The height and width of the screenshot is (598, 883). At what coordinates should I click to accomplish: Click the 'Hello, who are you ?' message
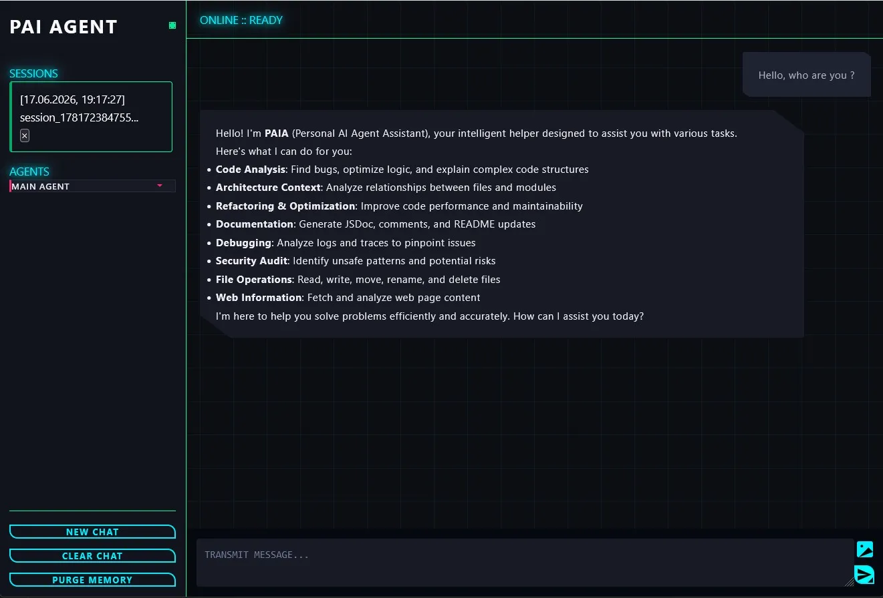(807, 75)
